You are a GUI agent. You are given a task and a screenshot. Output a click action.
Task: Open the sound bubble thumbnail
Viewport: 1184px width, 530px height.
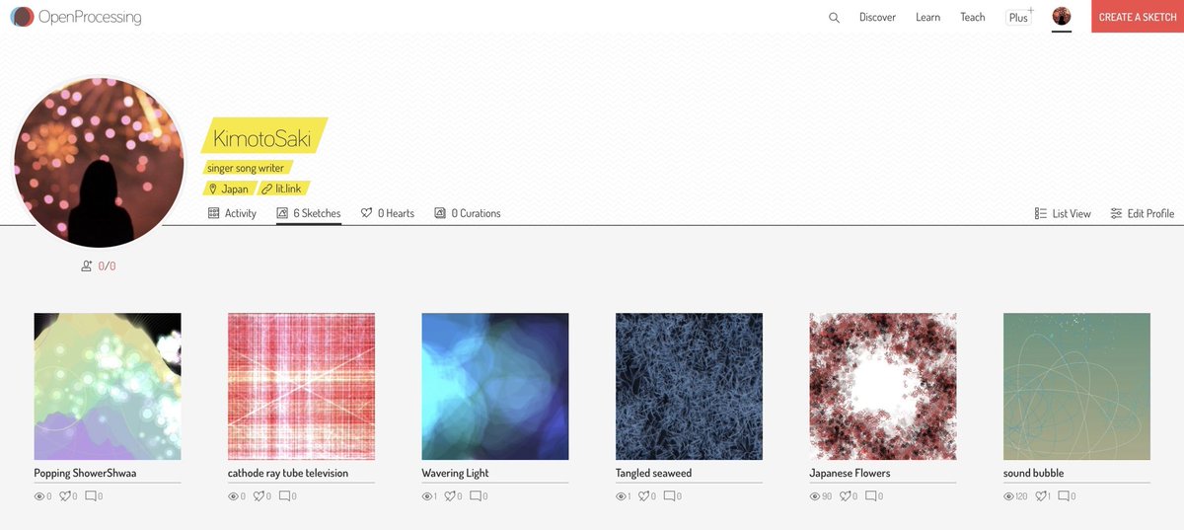pyautogui.click(x=1076, y=387)
